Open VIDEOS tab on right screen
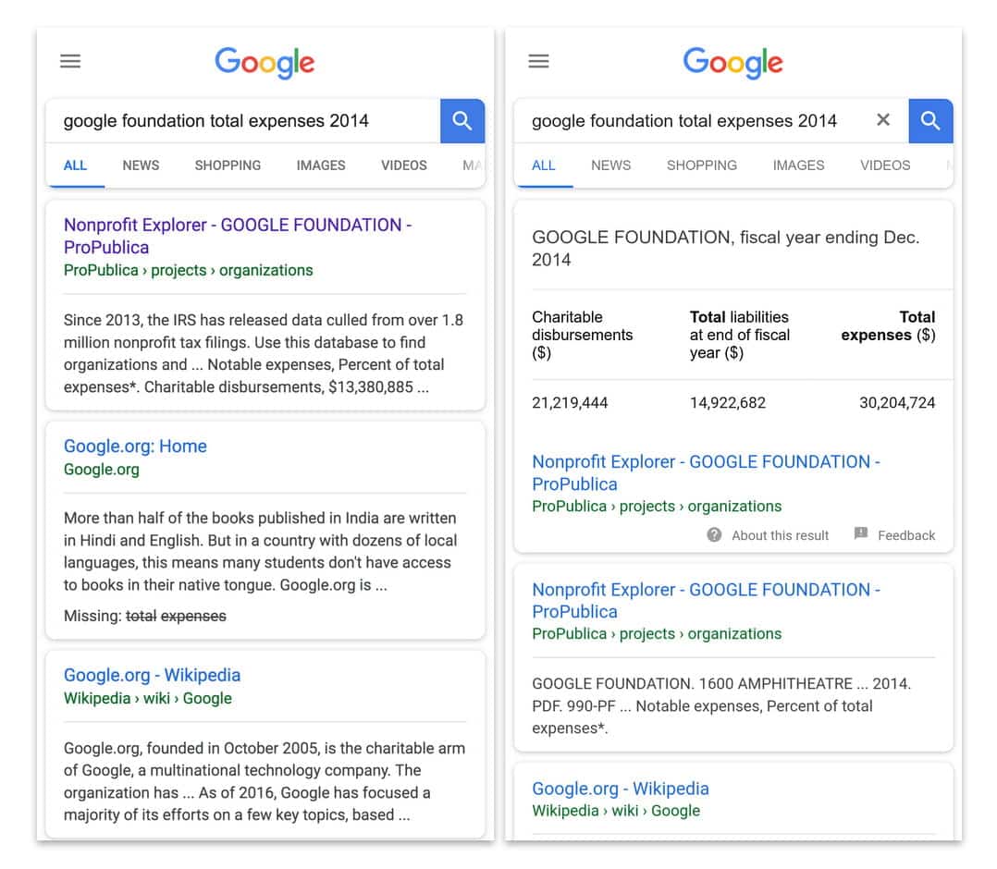The height and width of the screenshot is (869, 997). point(885,165)
